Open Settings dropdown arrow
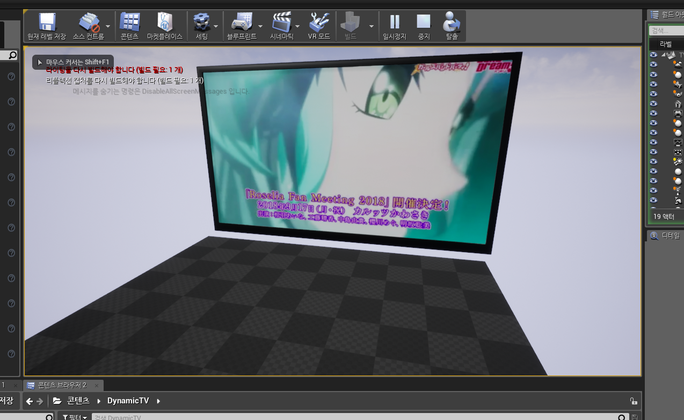The height and width of the screenshot is (420, 684). tap(216, 26)
